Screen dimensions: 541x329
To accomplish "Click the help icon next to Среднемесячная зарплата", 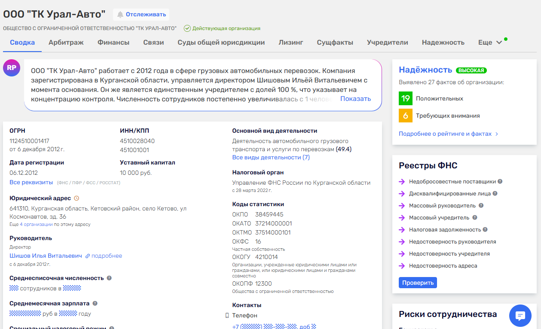I will click(95, 303).
